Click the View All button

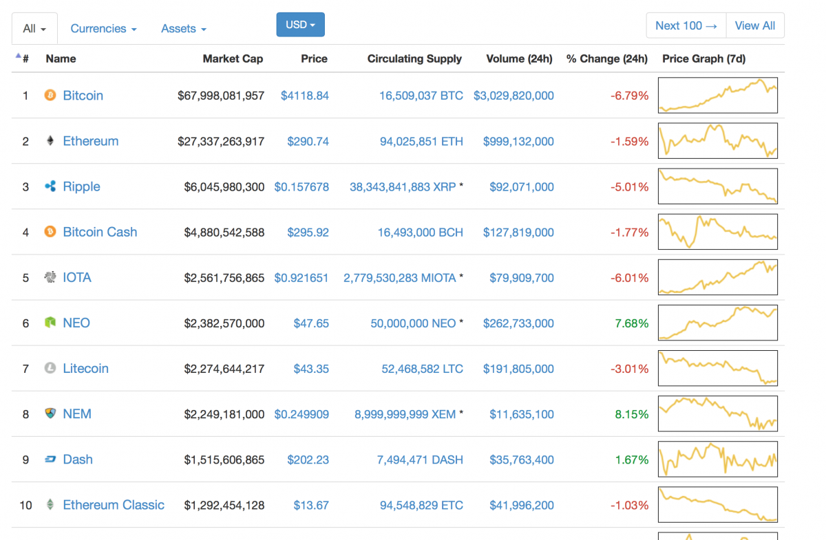coord(755,25)
